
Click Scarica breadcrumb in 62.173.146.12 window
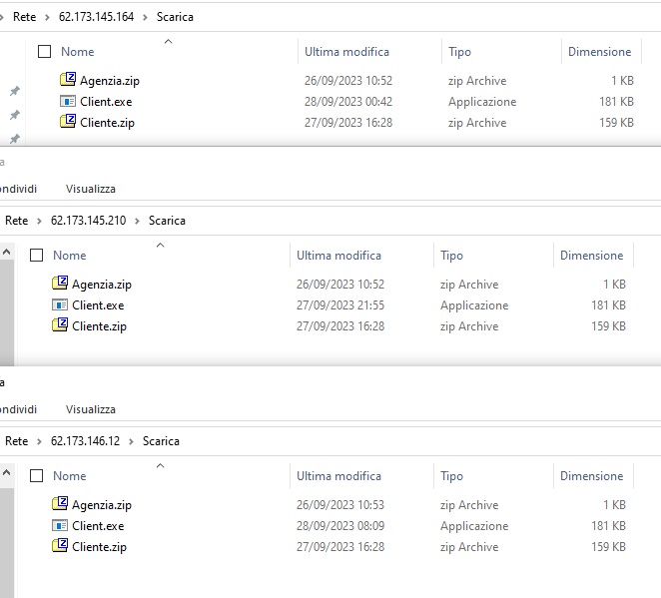[x=161, y=441]
